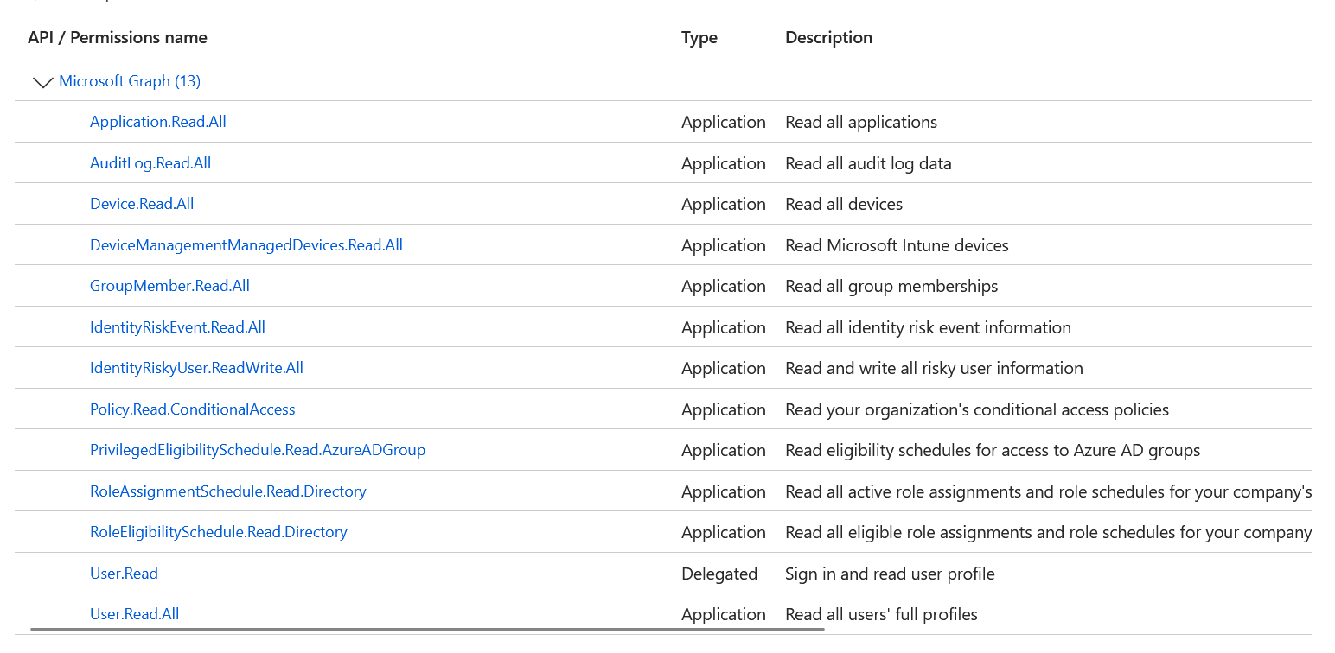
Task: Open the Microsoft Graph (13) API link
Action: (130, 81)
